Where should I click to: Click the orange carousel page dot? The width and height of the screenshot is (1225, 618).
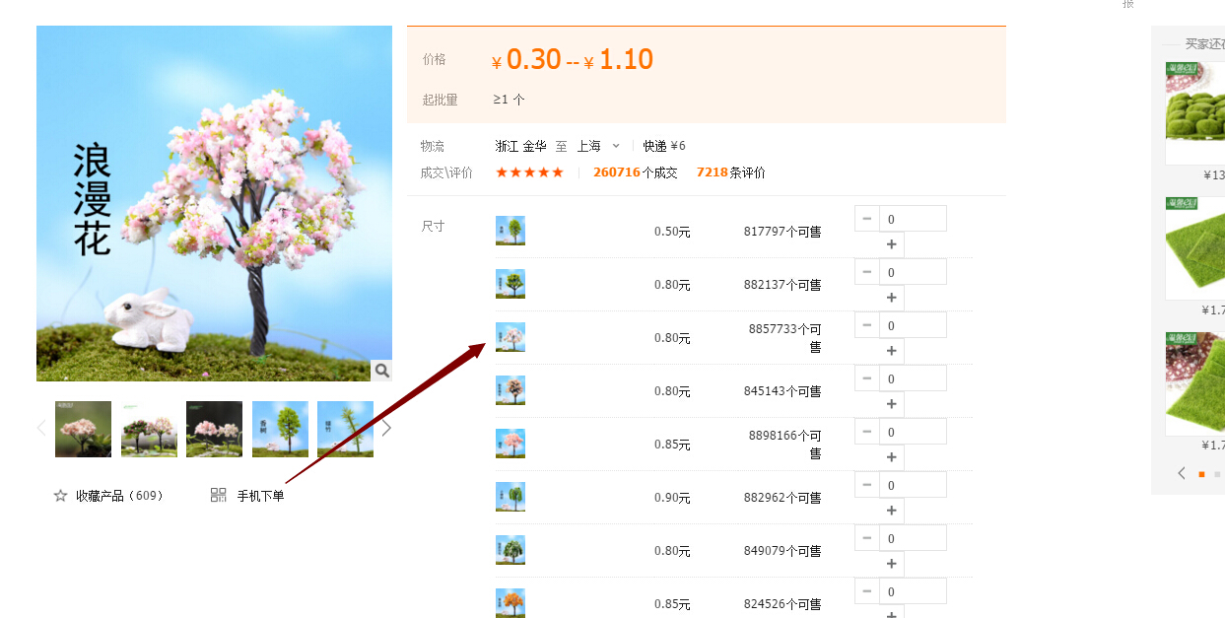(x=1201, y=474)
